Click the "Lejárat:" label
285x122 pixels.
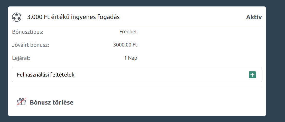pyautogui.click(x=21, y=58)
